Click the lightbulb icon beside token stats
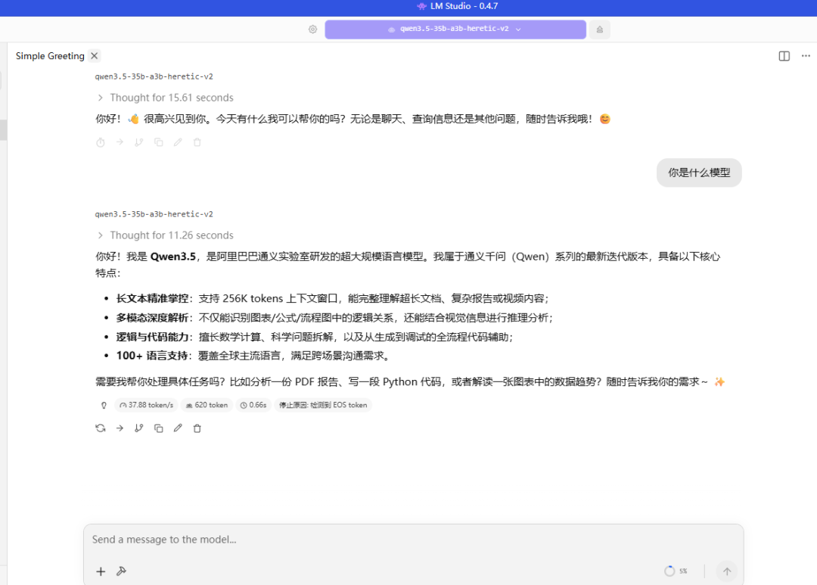Screen dimensions: 817x585 click(104, 405)
